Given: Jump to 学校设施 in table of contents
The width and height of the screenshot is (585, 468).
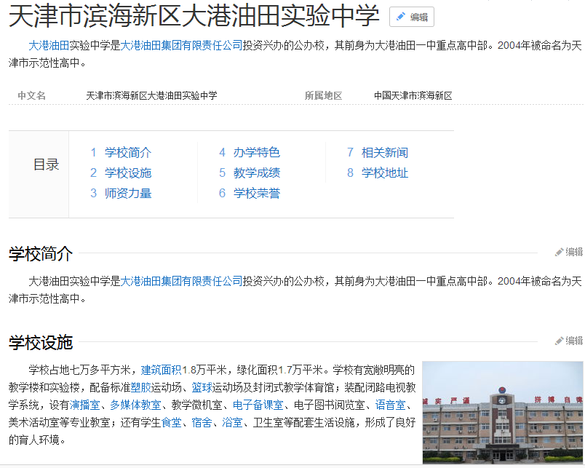Looking at the screenshot, I should (x=128, y=172).
